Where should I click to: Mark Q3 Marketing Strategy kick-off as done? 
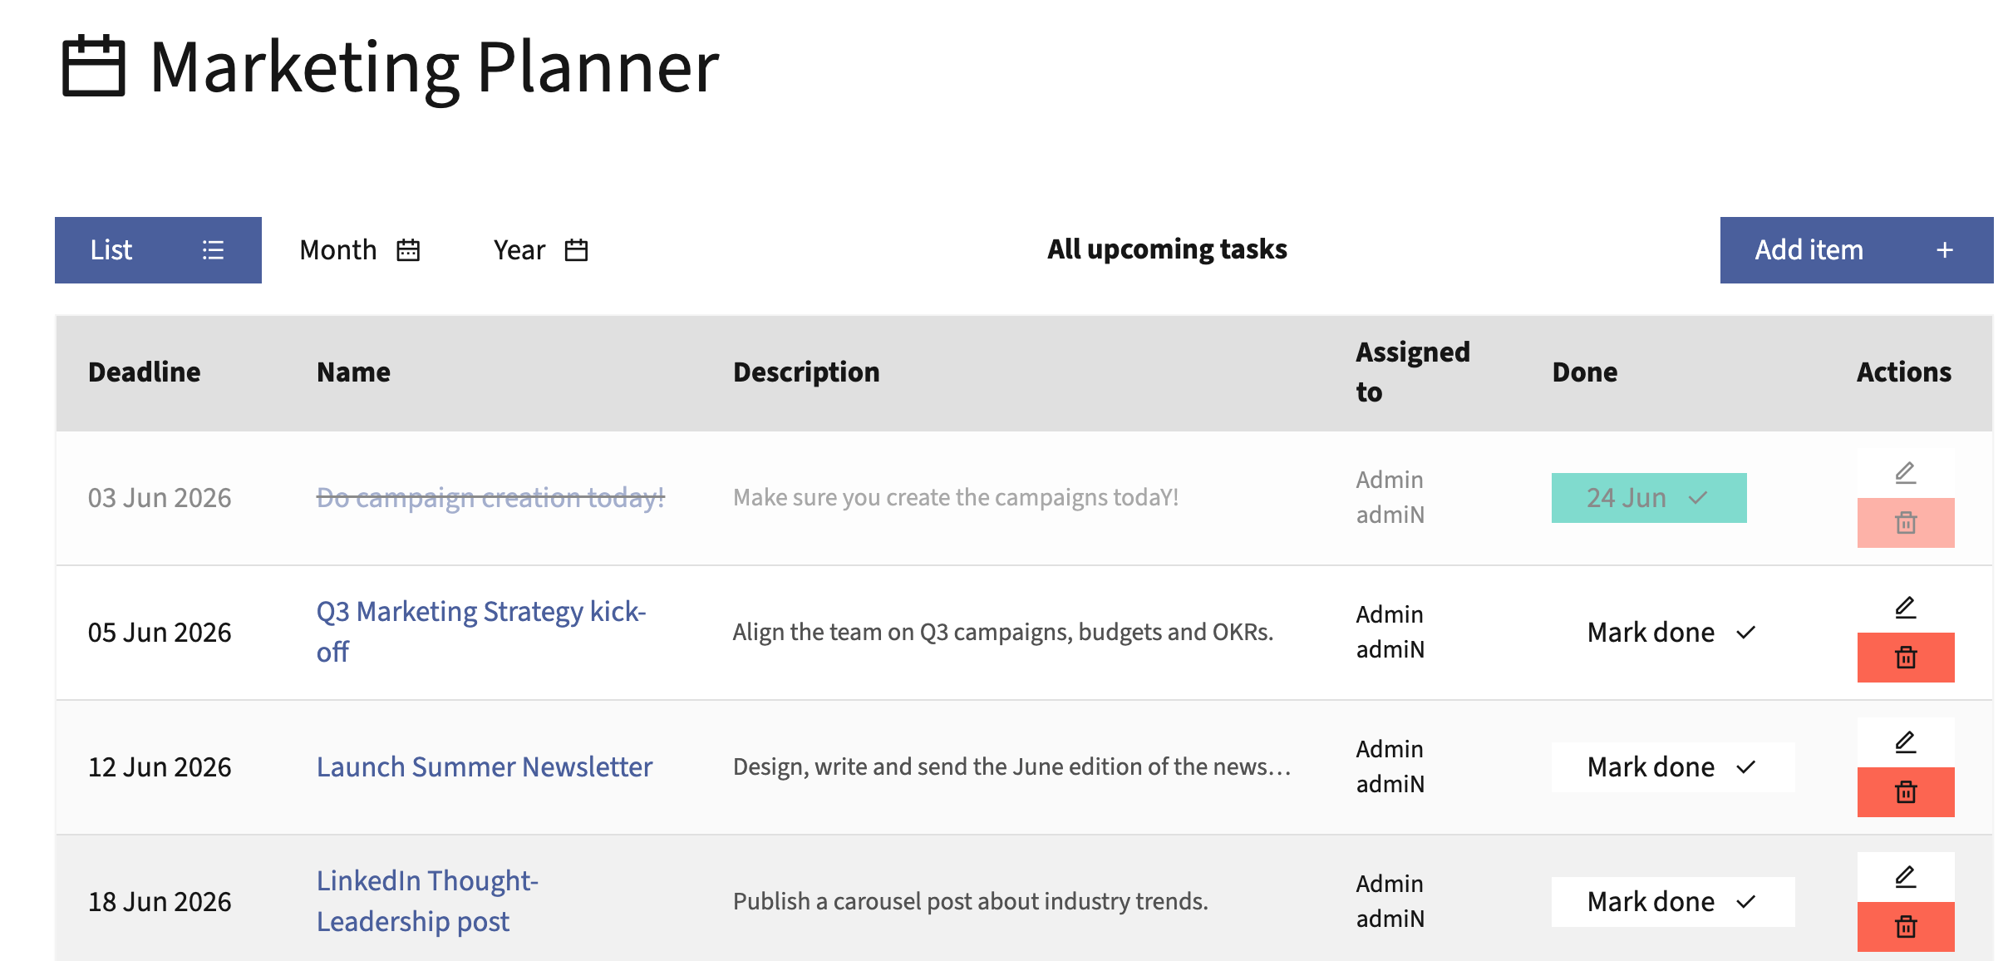1673,633
